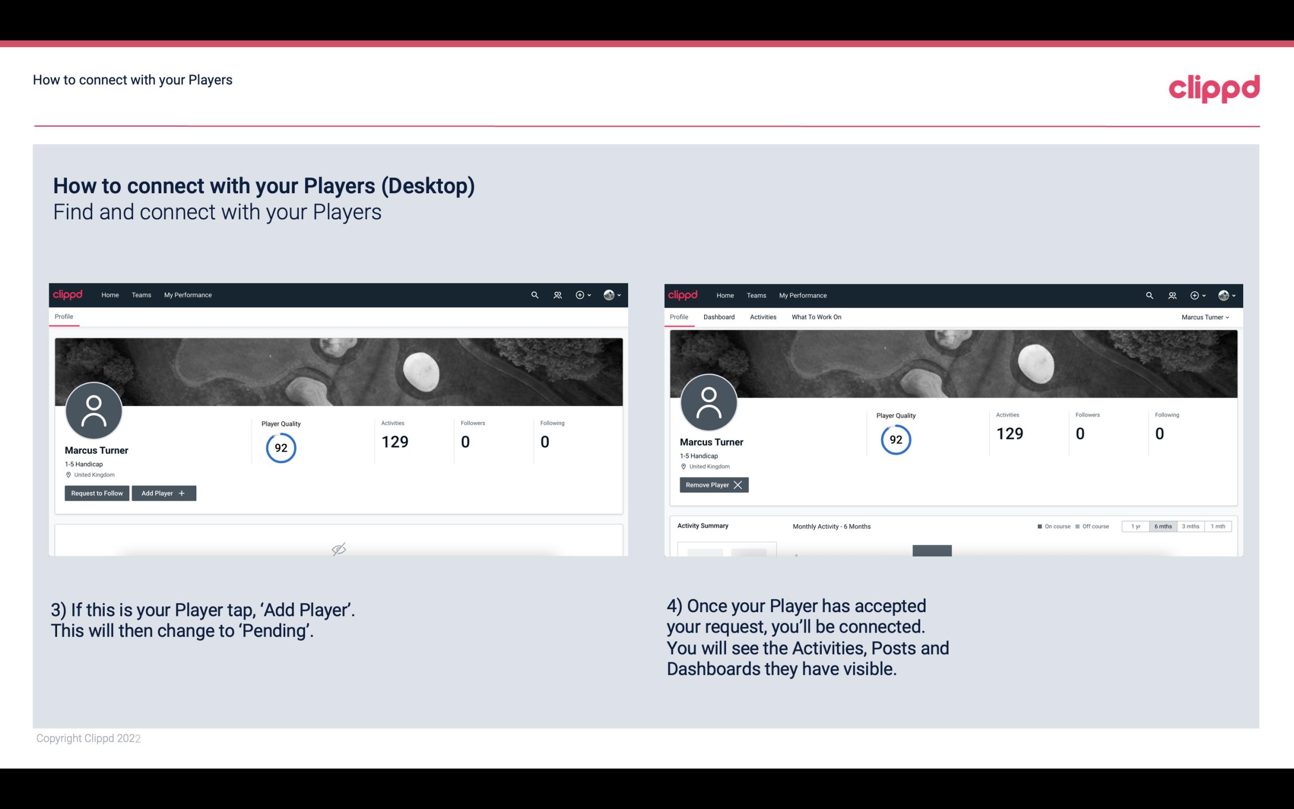
Task: Expand the Marcus Turner profile dropdown
Action: coord(1207,317)
